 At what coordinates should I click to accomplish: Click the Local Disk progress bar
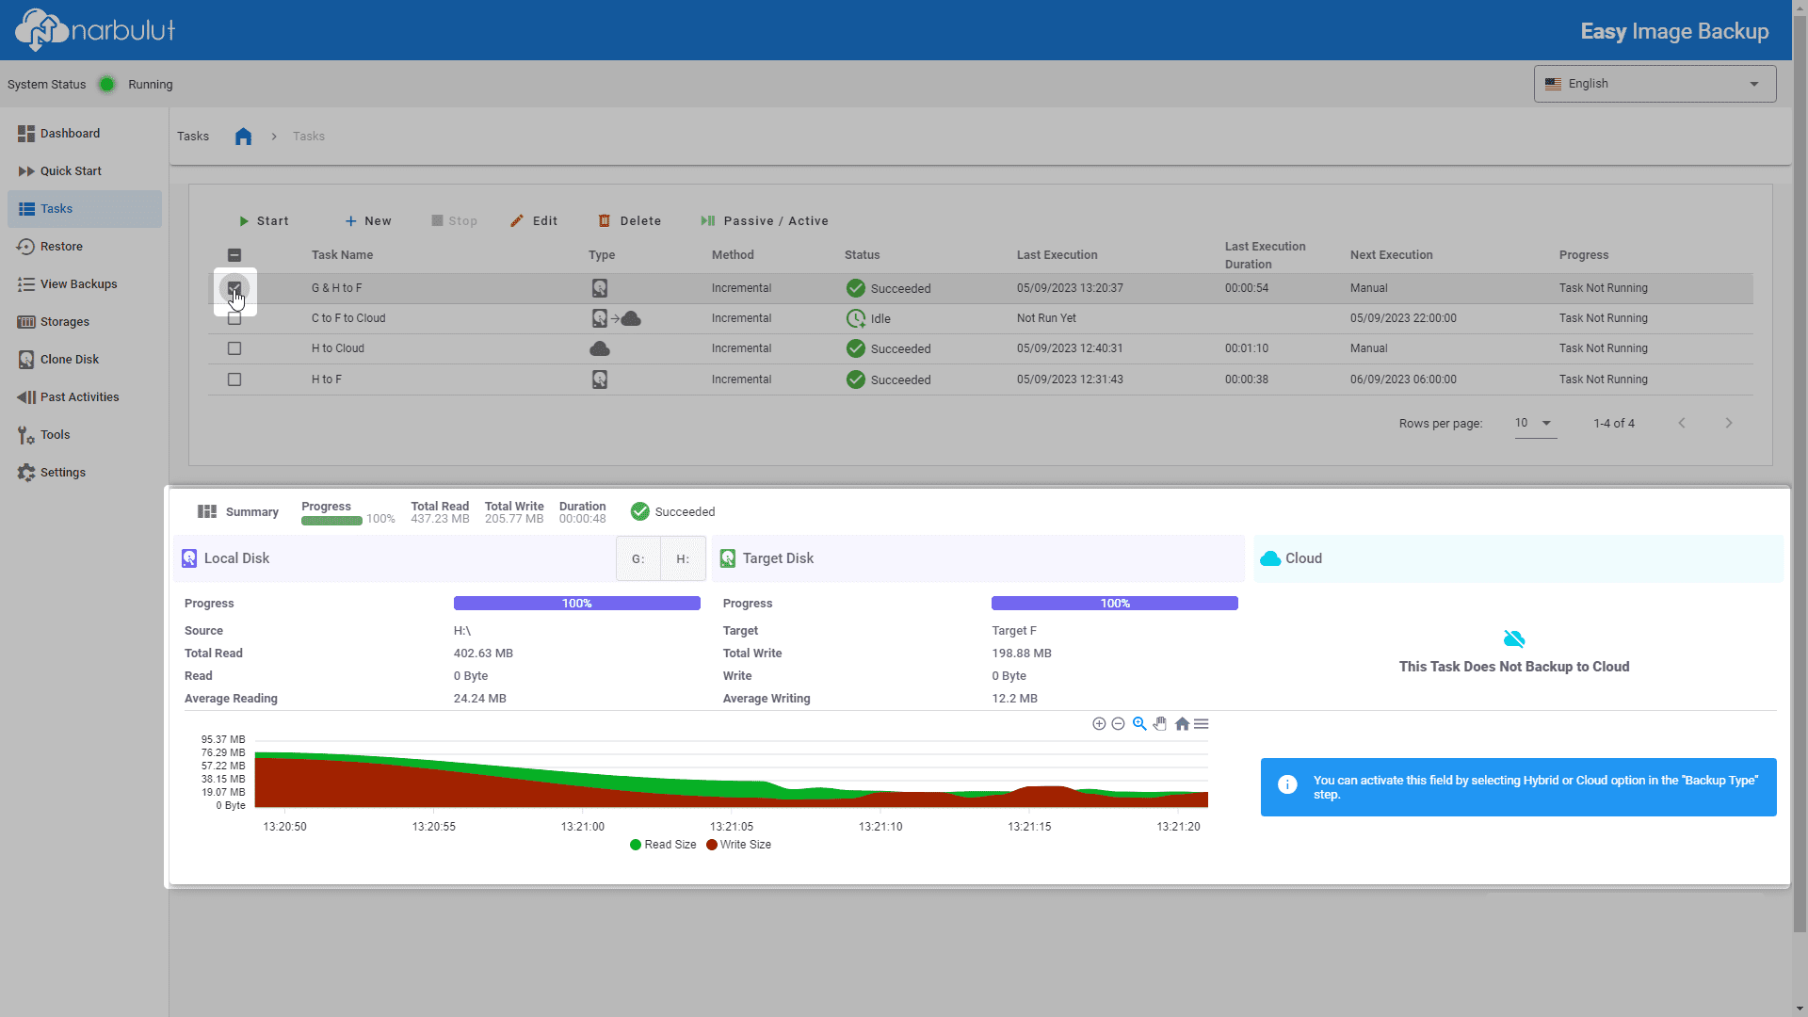(x=576, y=604)
